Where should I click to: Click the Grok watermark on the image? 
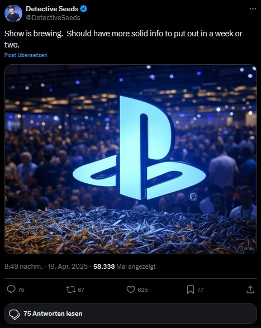246,248
